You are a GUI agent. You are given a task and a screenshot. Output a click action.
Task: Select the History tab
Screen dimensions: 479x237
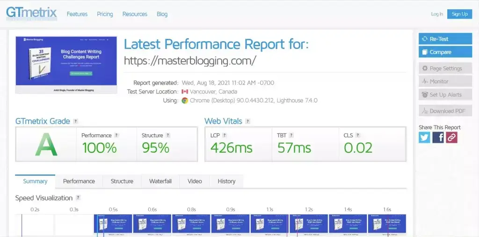(226, 181)
